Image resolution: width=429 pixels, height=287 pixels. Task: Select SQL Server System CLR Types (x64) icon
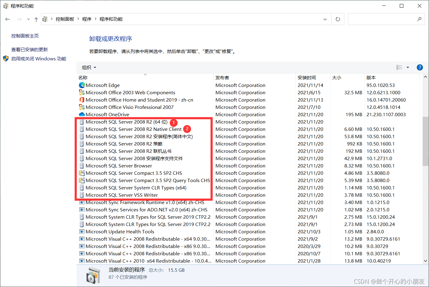(x=82, y=188)
